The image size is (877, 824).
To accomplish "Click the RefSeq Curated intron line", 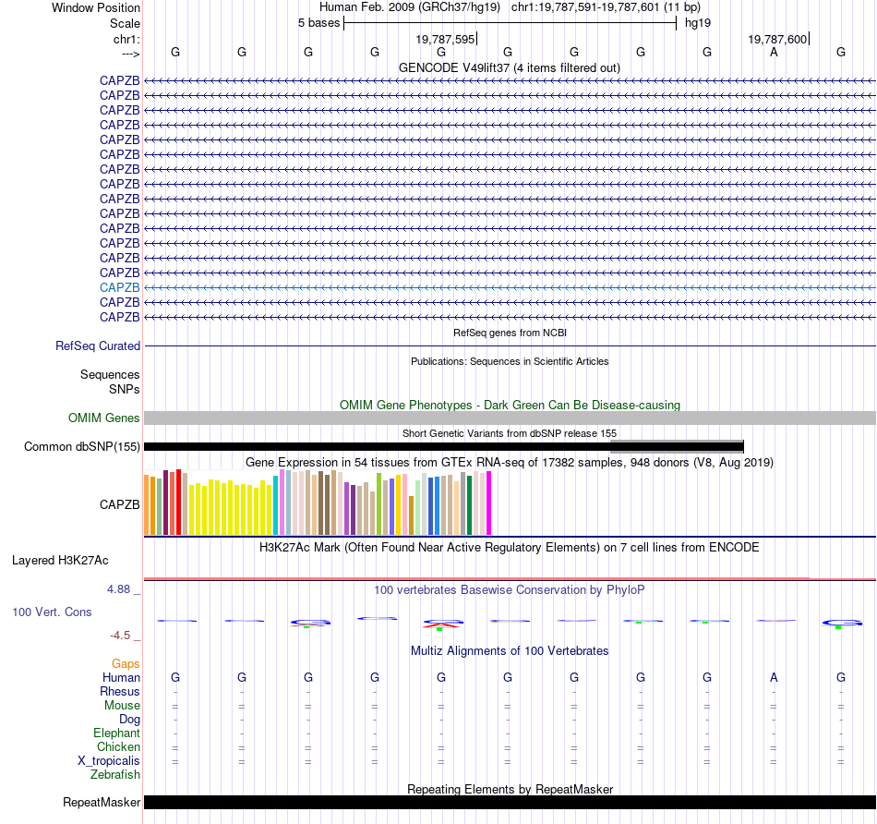I will click(x=510, y=345).
